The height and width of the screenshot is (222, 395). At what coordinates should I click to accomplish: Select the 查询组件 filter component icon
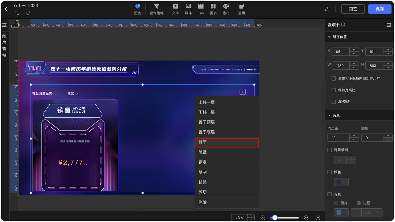pos(156,9)
